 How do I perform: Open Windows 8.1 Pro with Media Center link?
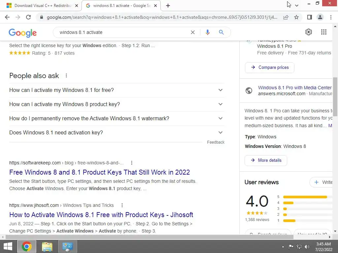pyautogui.click(x=295, y=88)
